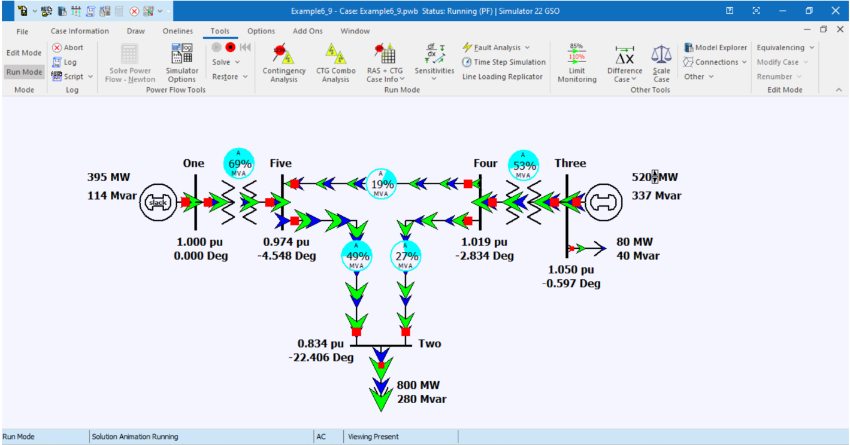Screen dimensions: 850x445
Task: Open the Model Explorer
Action: (716, 47)
